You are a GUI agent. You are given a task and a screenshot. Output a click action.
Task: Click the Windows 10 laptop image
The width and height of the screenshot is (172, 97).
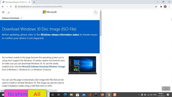82,65
